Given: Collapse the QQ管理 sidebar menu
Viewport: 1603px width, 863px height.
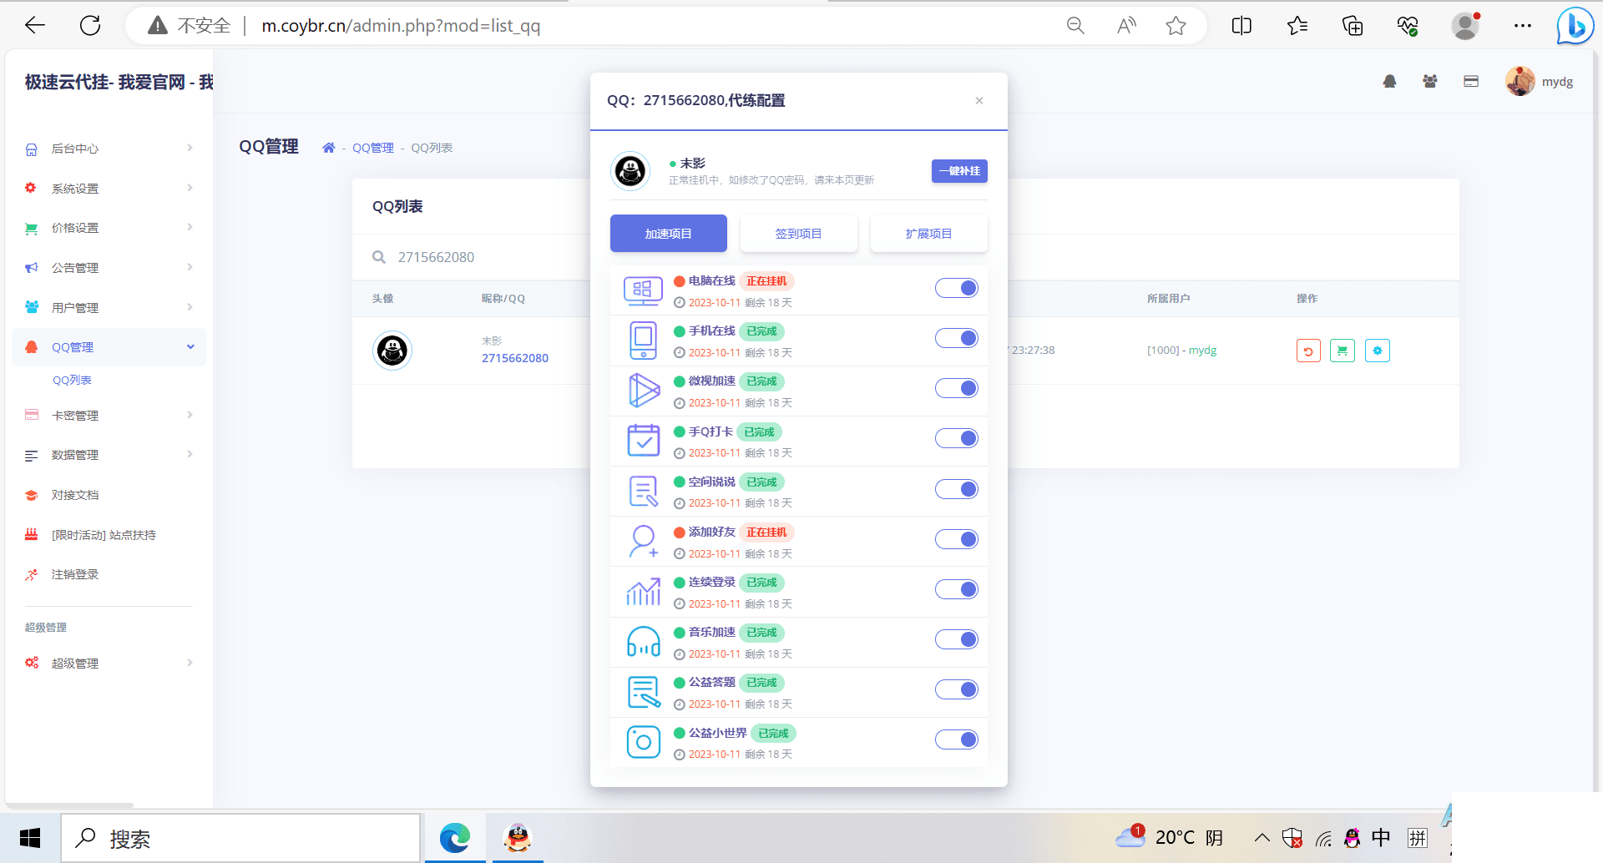Looking at the screenshot, I should click(109, 347).
